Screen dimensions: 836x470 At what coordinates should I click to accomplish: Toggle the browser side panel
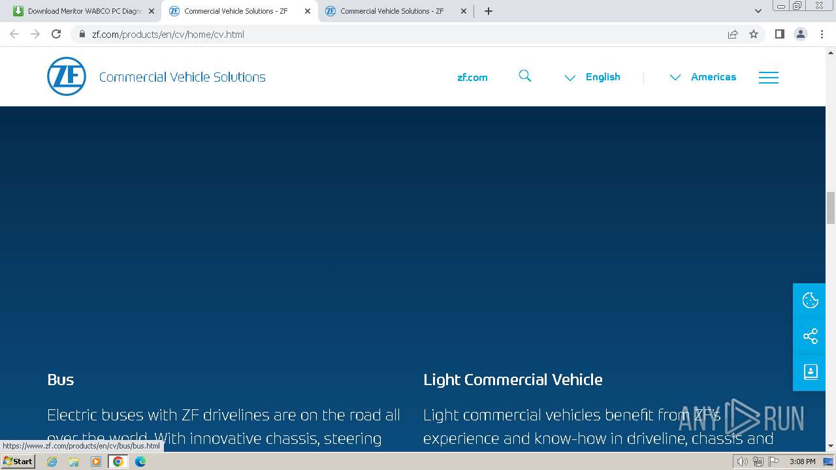(x=779, y=34)
